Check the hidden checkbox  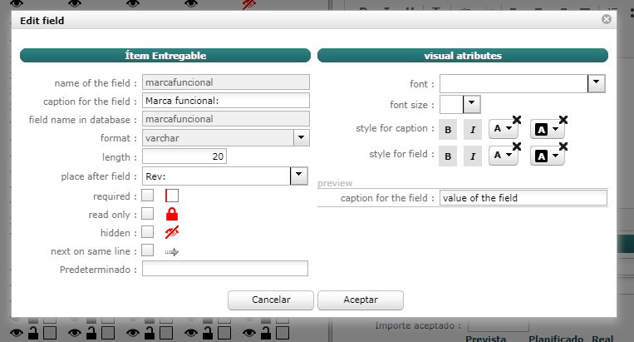pos(148,232)
